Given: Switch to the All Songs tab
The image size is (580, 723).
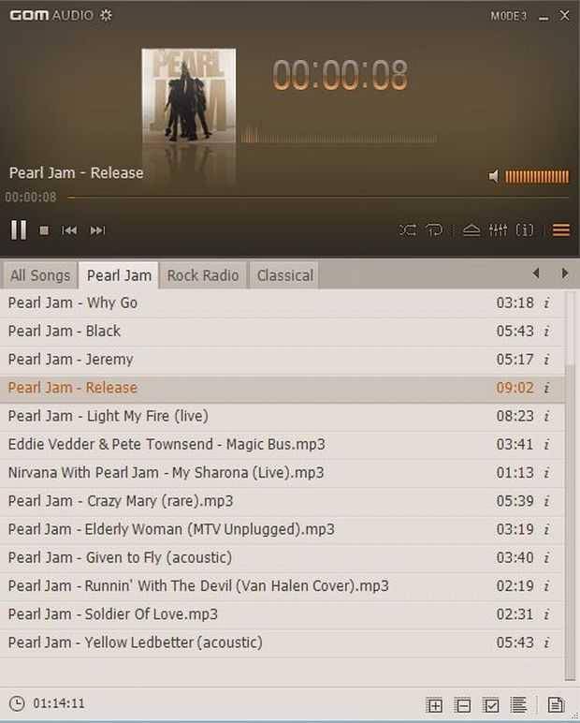Looking at the screenshot, I should pos(40,275).
